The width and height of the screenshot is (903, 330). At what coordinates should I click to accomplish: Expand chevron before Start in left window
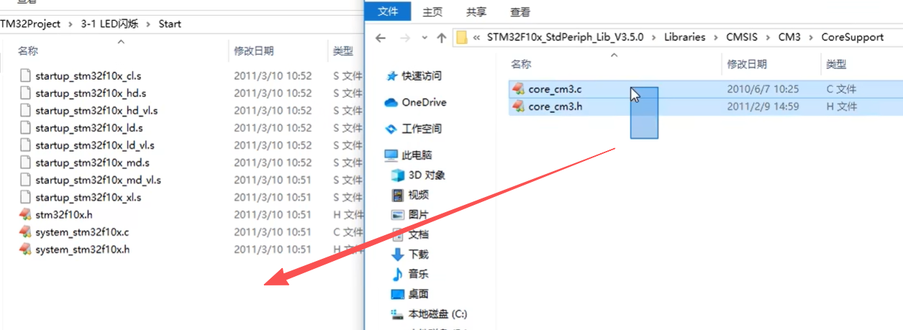(x=148, y=24)
